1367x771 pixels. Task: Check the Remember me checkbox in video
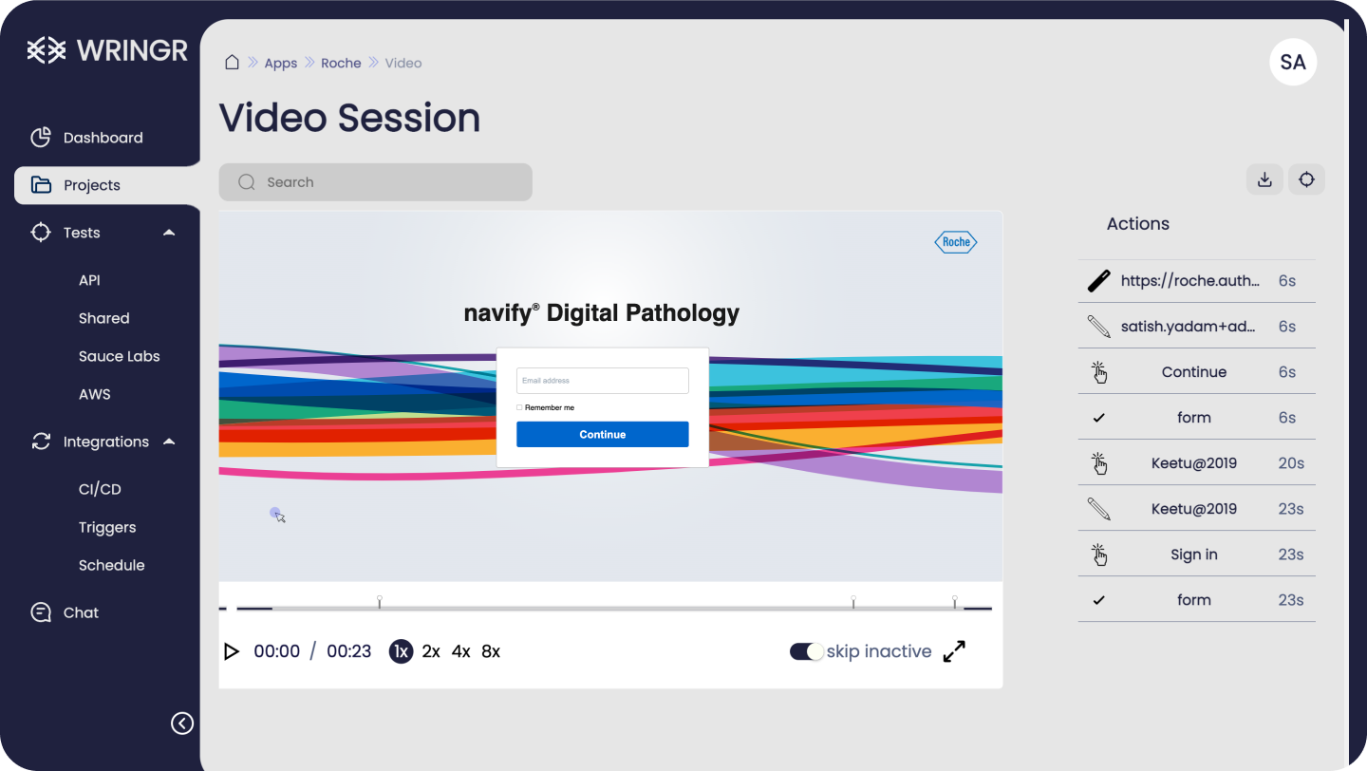click(519, 407)
